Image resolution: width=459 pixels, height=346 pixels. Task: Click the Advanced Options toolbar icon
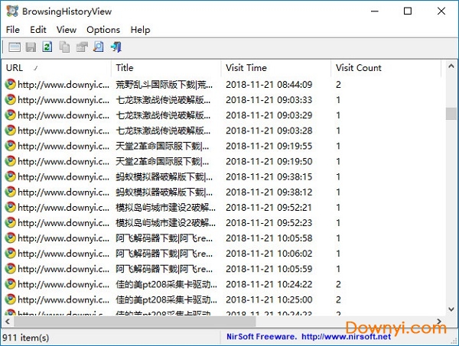pyautogui.click(x=15, y=47)
